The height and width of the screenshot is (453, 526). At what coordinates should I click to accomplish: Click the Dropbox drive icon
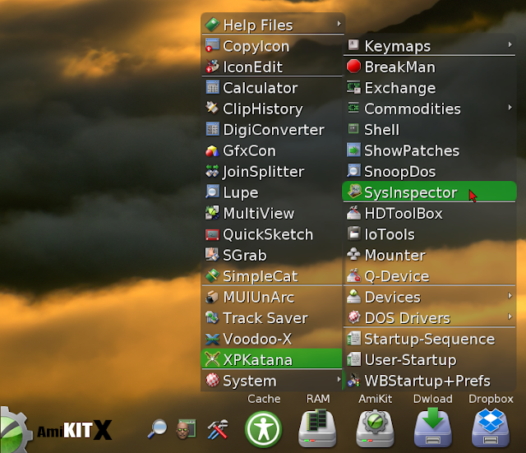491,428
